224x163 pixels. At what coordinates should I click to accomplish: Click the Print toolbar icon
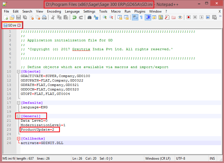pyautogui.click(x=44, y=17)
